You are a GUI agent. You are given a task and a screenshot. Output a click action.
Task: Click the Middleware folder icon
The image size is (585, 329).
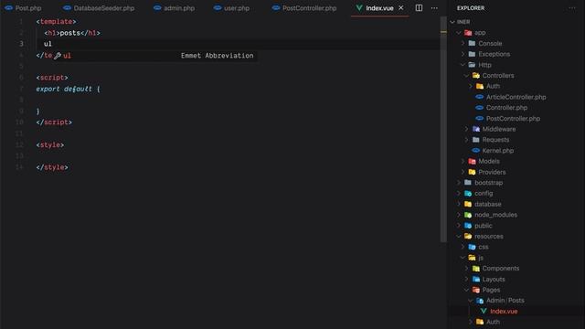point(476,129)
